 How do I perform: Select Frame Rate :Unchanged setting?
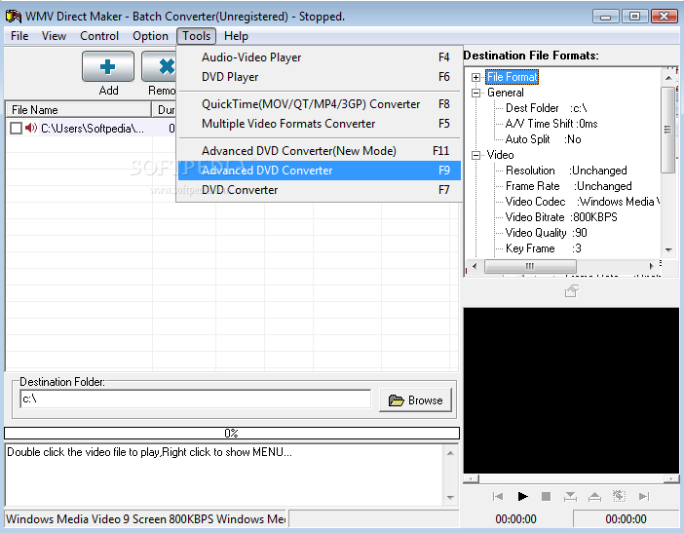568,186
